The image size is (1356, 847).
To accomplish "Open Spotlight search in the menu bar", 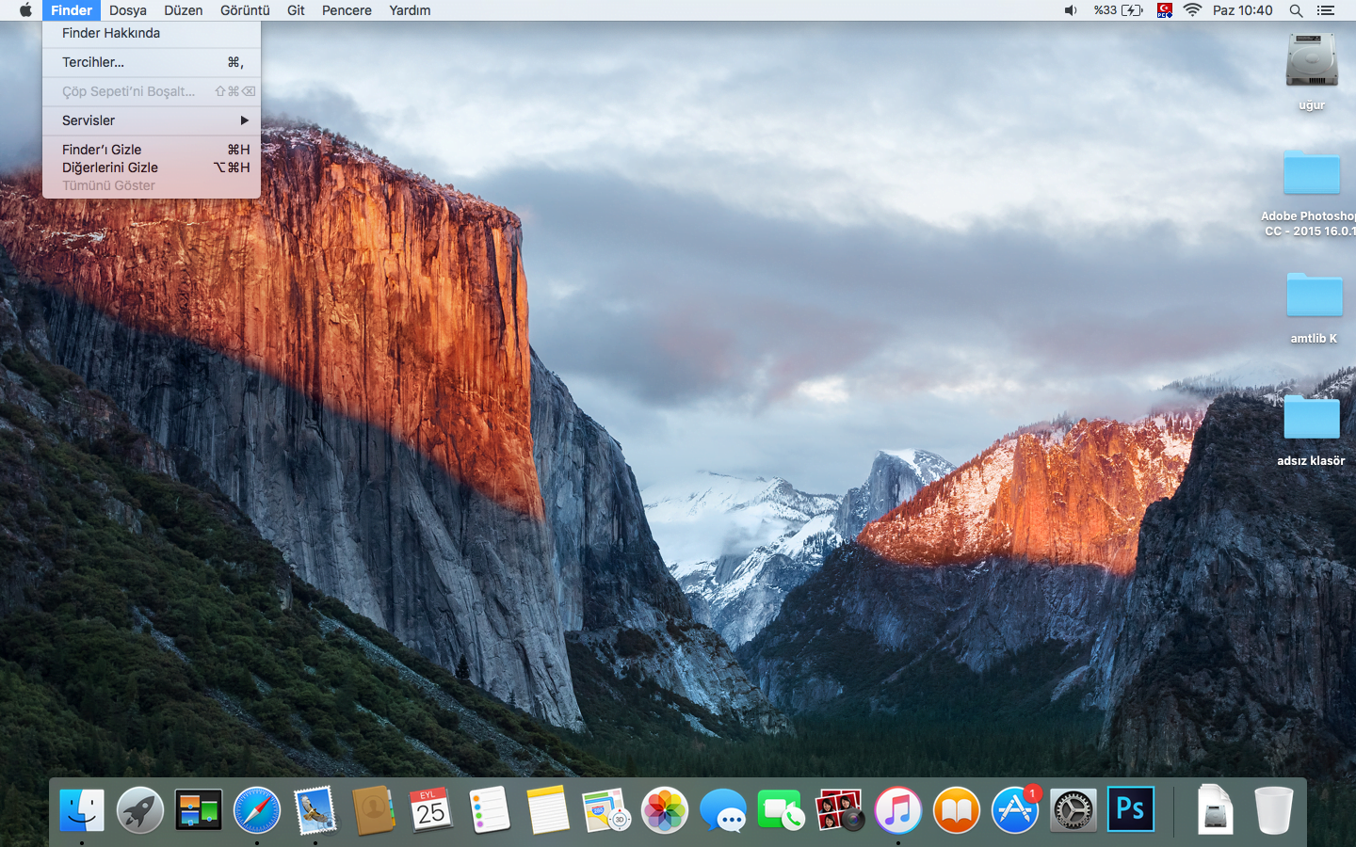I will coord(1296,10).
